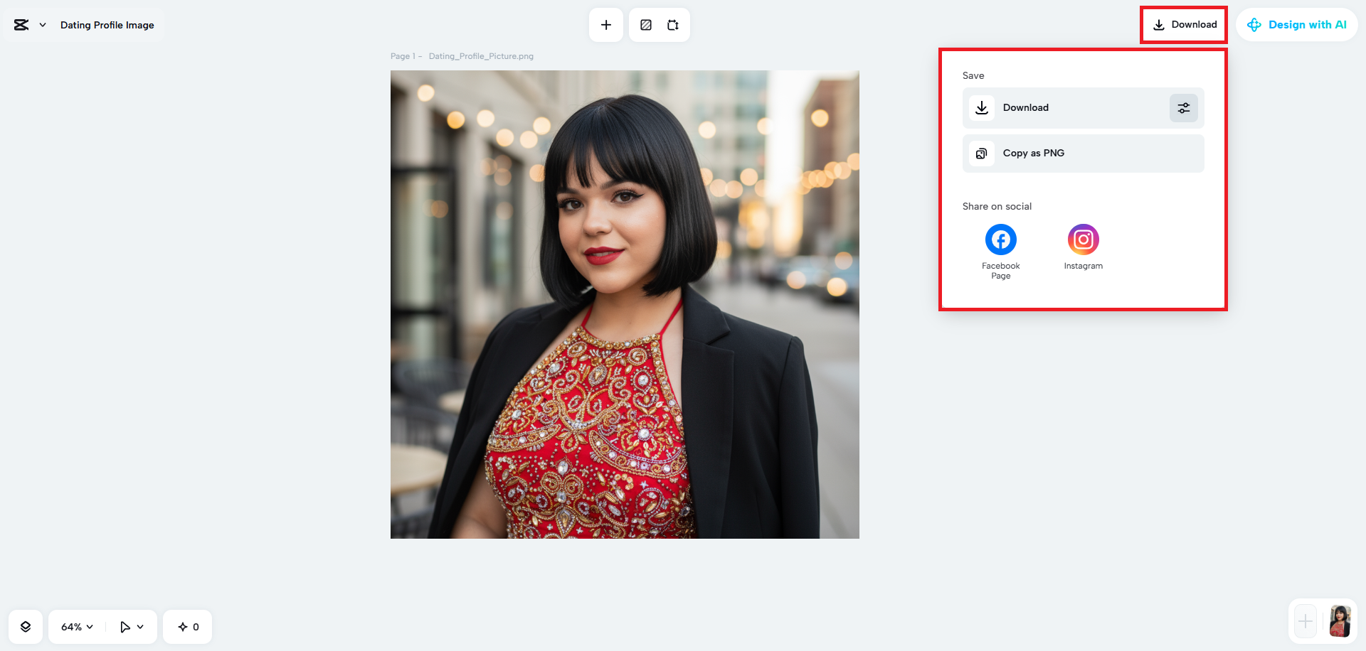Click the download arrow icon in Save panel

[981, 107]
